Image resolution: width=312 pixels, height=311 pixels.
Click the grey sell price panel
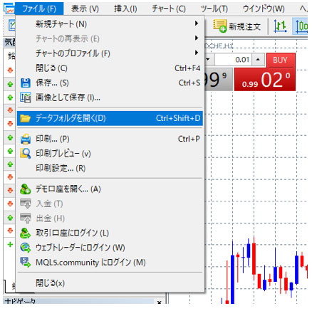coord(218,80)
